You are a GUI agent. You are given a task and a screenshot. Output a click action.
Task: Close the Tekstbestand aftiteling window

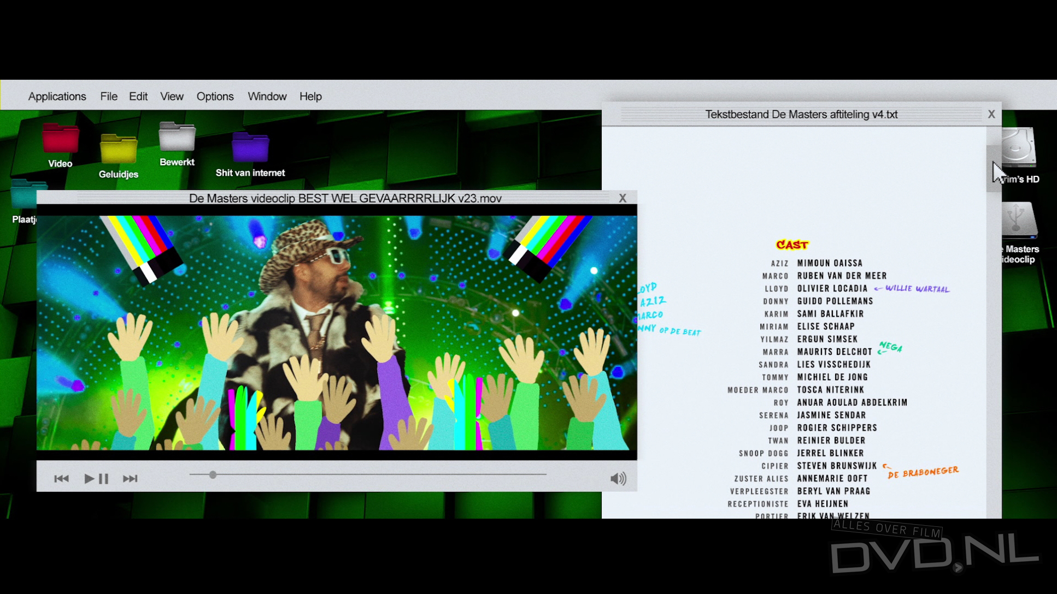point(991,114)
